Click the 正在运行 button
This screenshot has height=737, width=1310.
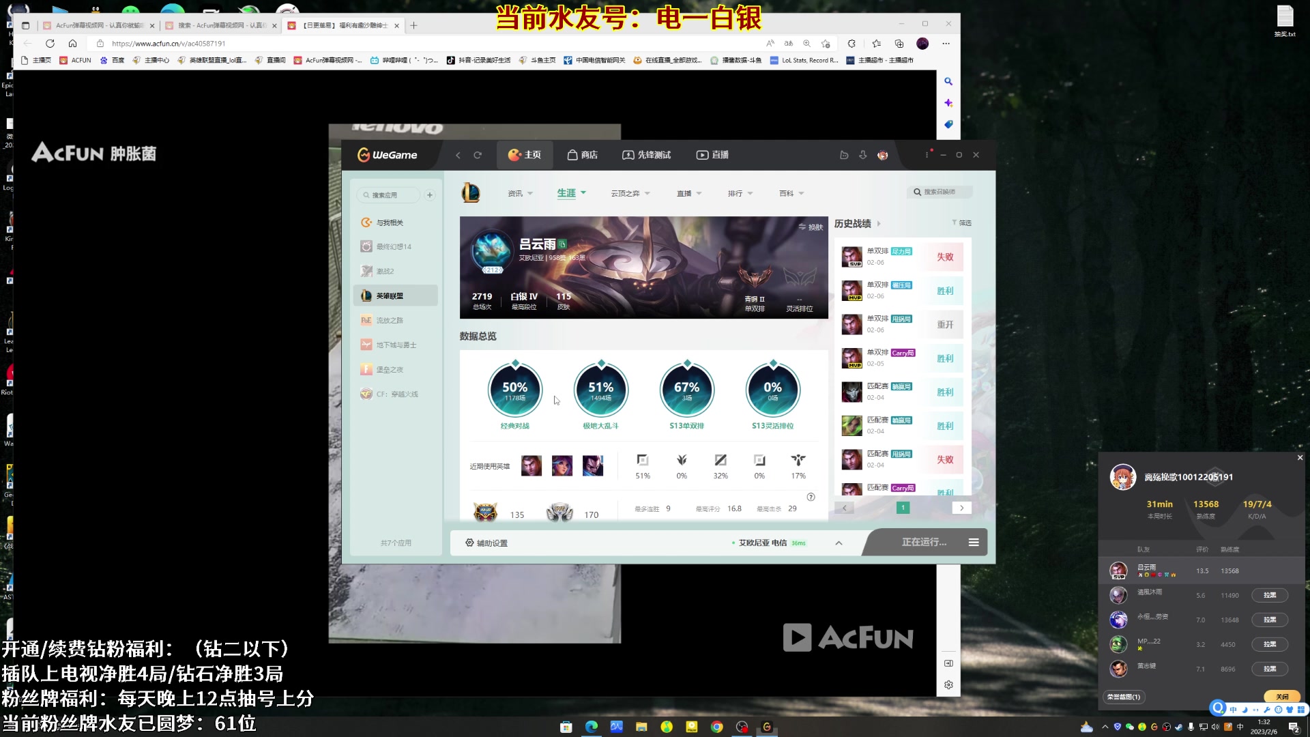(924, 542)
